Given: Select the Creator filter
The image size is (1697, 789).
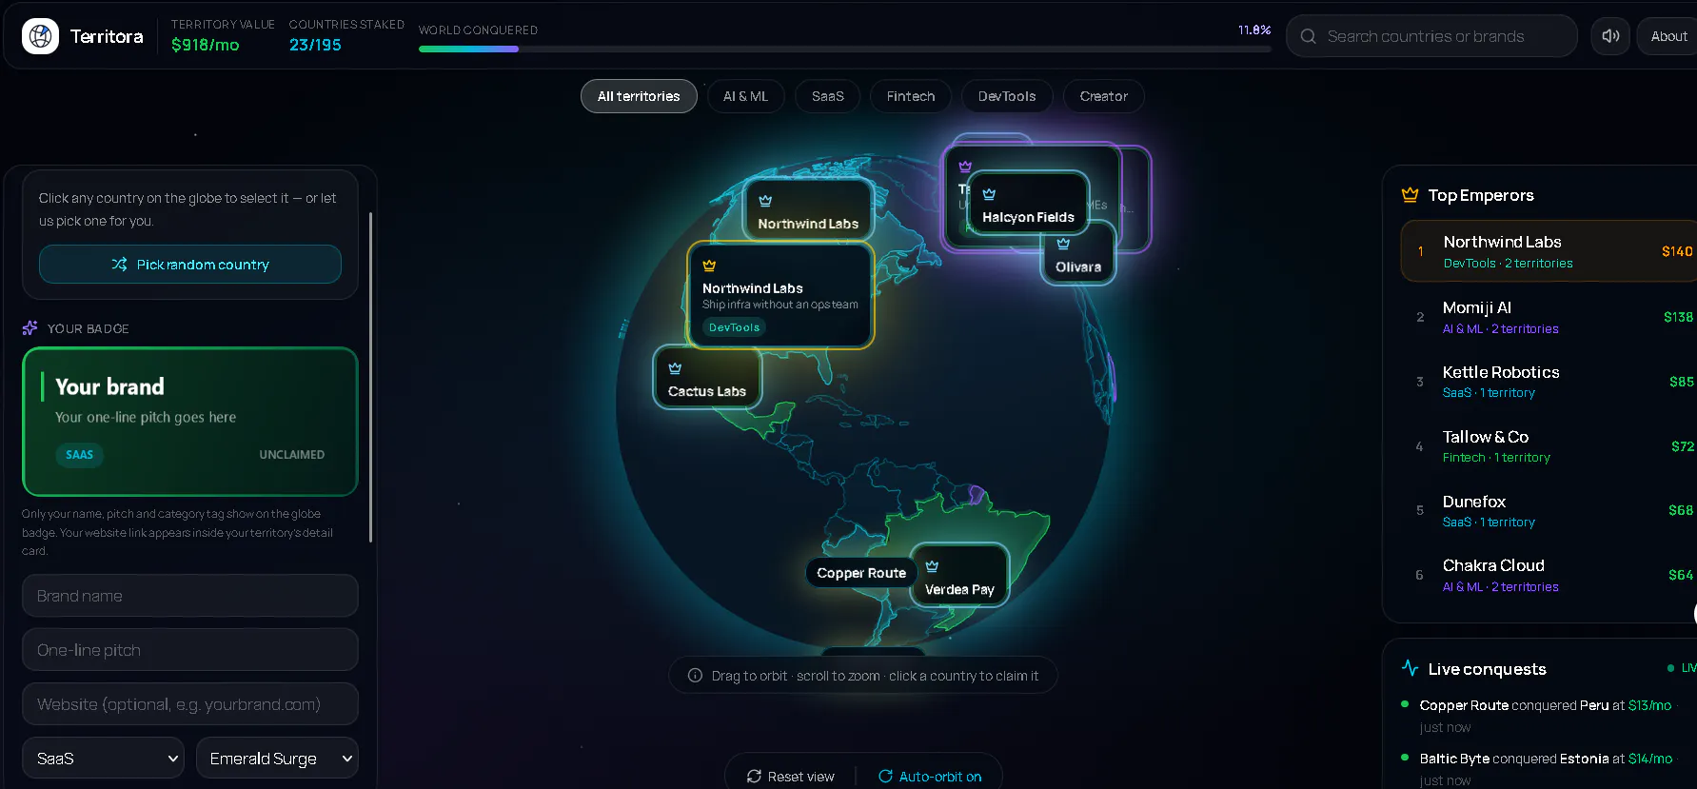Looking at the screenshot, I should (x=1104, y=96).
